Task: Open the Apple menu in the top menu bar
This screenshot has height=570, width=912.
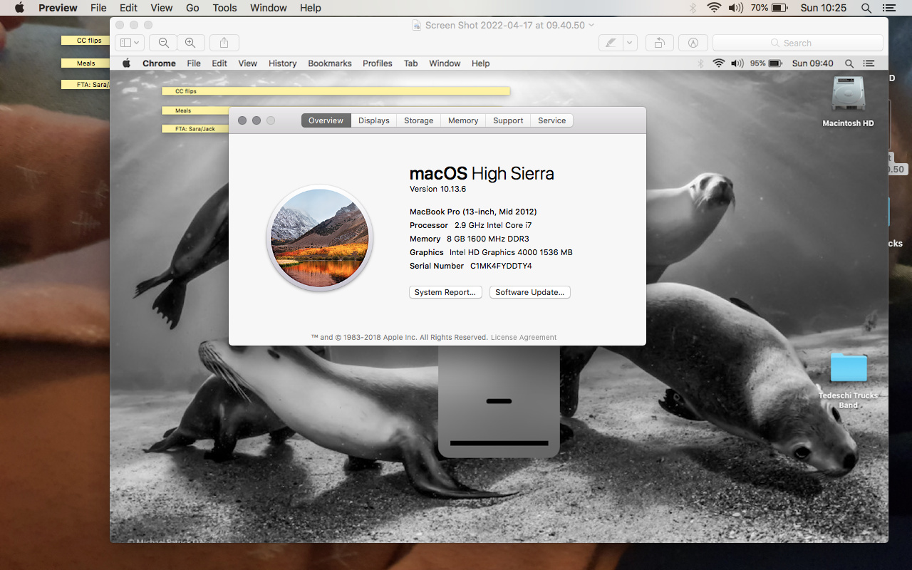Action: click(x=19, y=8)
